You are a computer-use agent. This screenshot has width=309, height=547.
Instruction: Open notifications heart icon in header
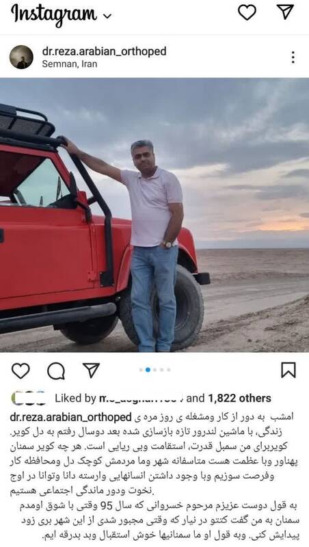pyautogui.click(x=247, y=12)
